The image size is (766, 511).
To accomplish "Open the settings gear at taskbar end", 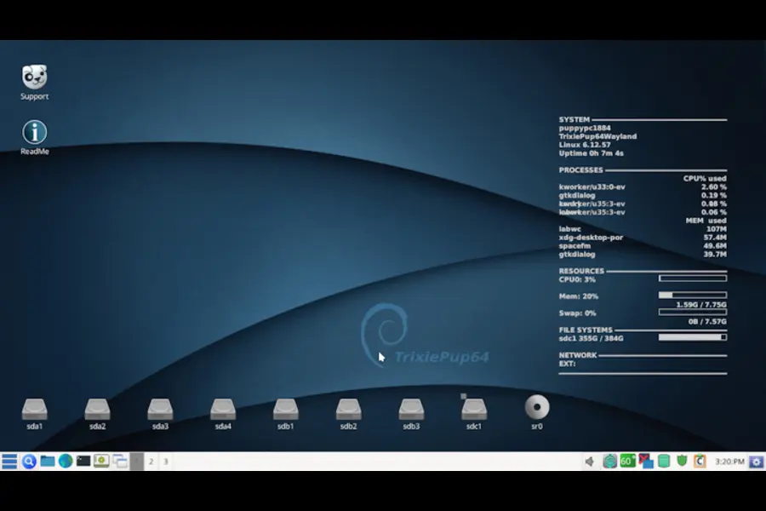I will pos(757,462).
